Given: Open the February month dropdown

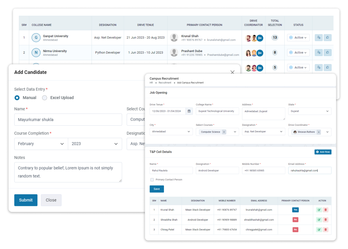Looking at the screenshot, I should click(x=41, y=144).
